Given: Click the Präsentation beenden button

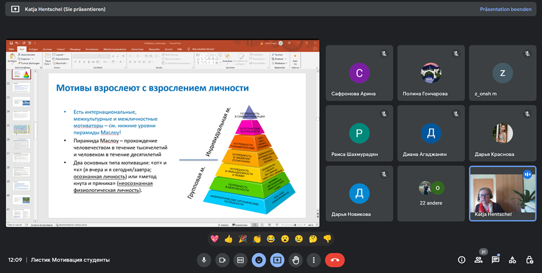Looking at the screenshot, I should 505,9.
